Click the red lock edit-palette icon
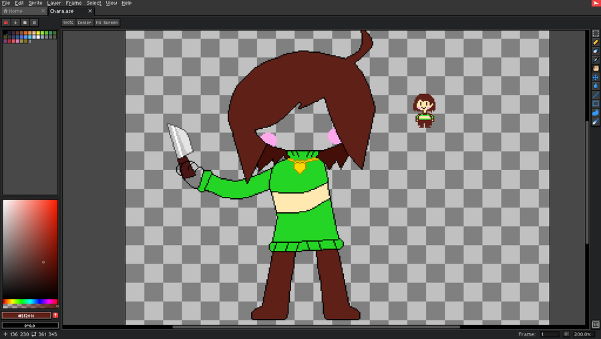The width and height of the screenshot is (601, 339). [6, 23]
